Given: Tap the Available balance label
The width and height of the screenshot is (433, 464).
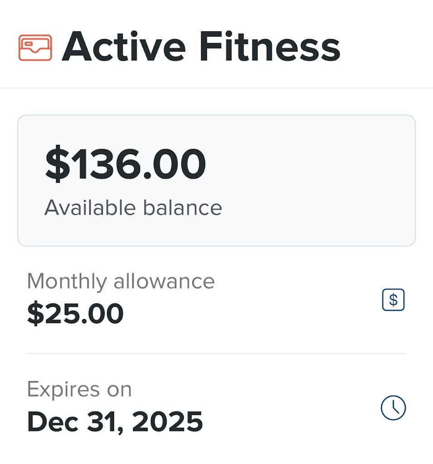Looking at the screenshot, I should pos(133,208).
